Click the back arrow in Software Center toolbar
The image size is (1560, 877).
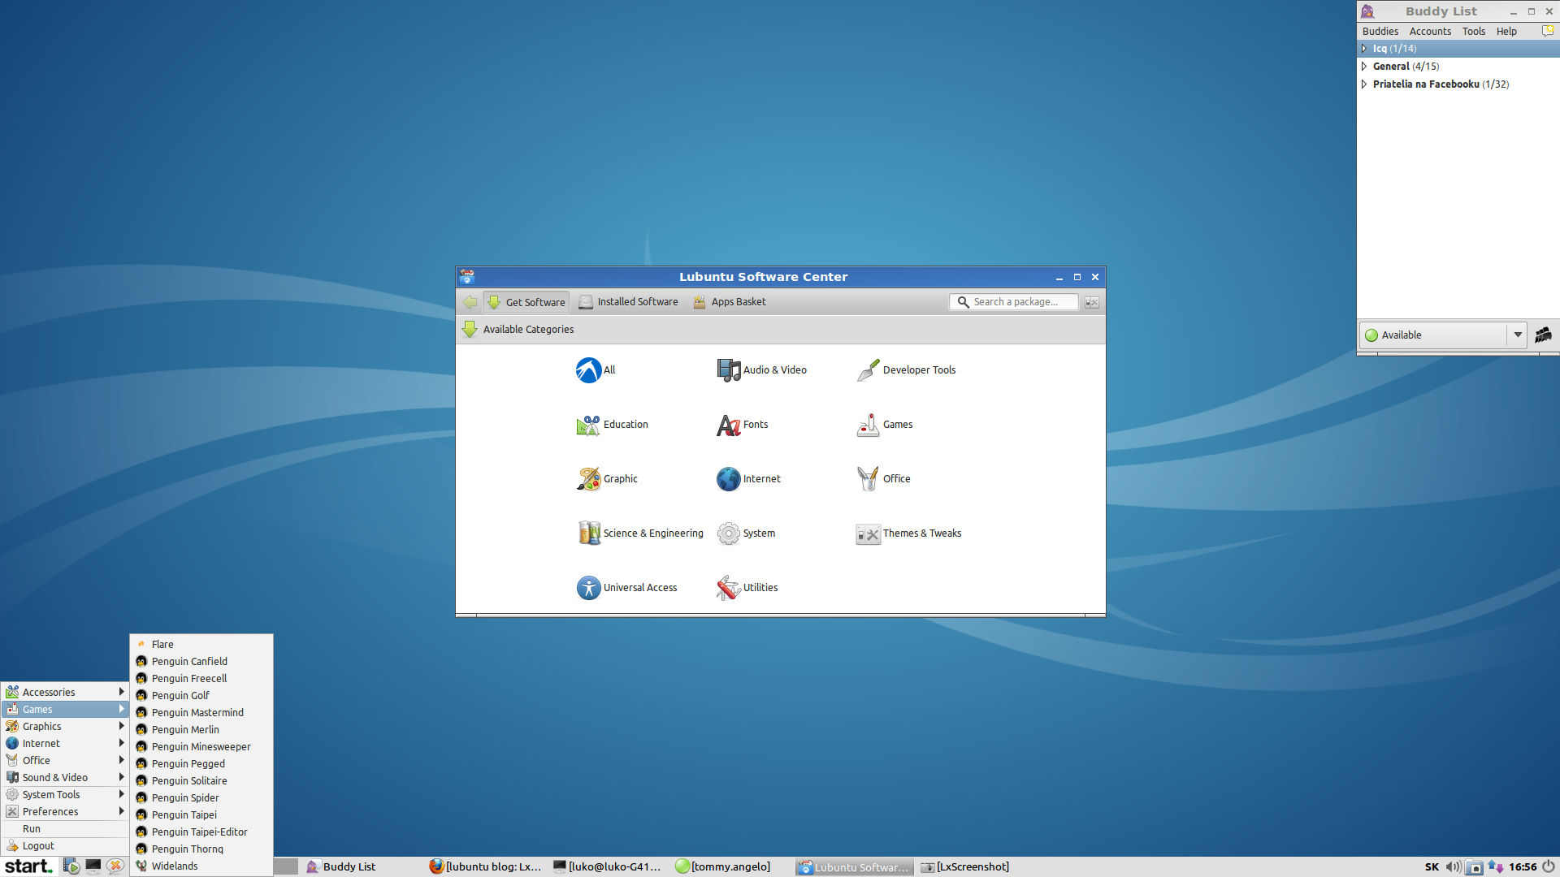pyautogui.click(x=470, y=302)
